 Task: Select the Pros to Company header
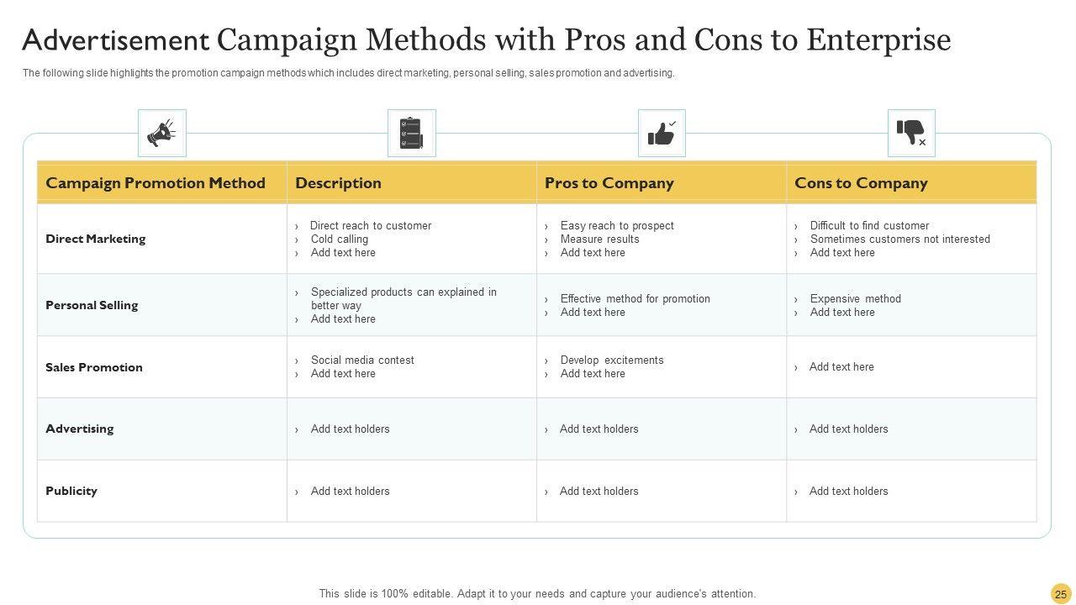tap(609, 183)
